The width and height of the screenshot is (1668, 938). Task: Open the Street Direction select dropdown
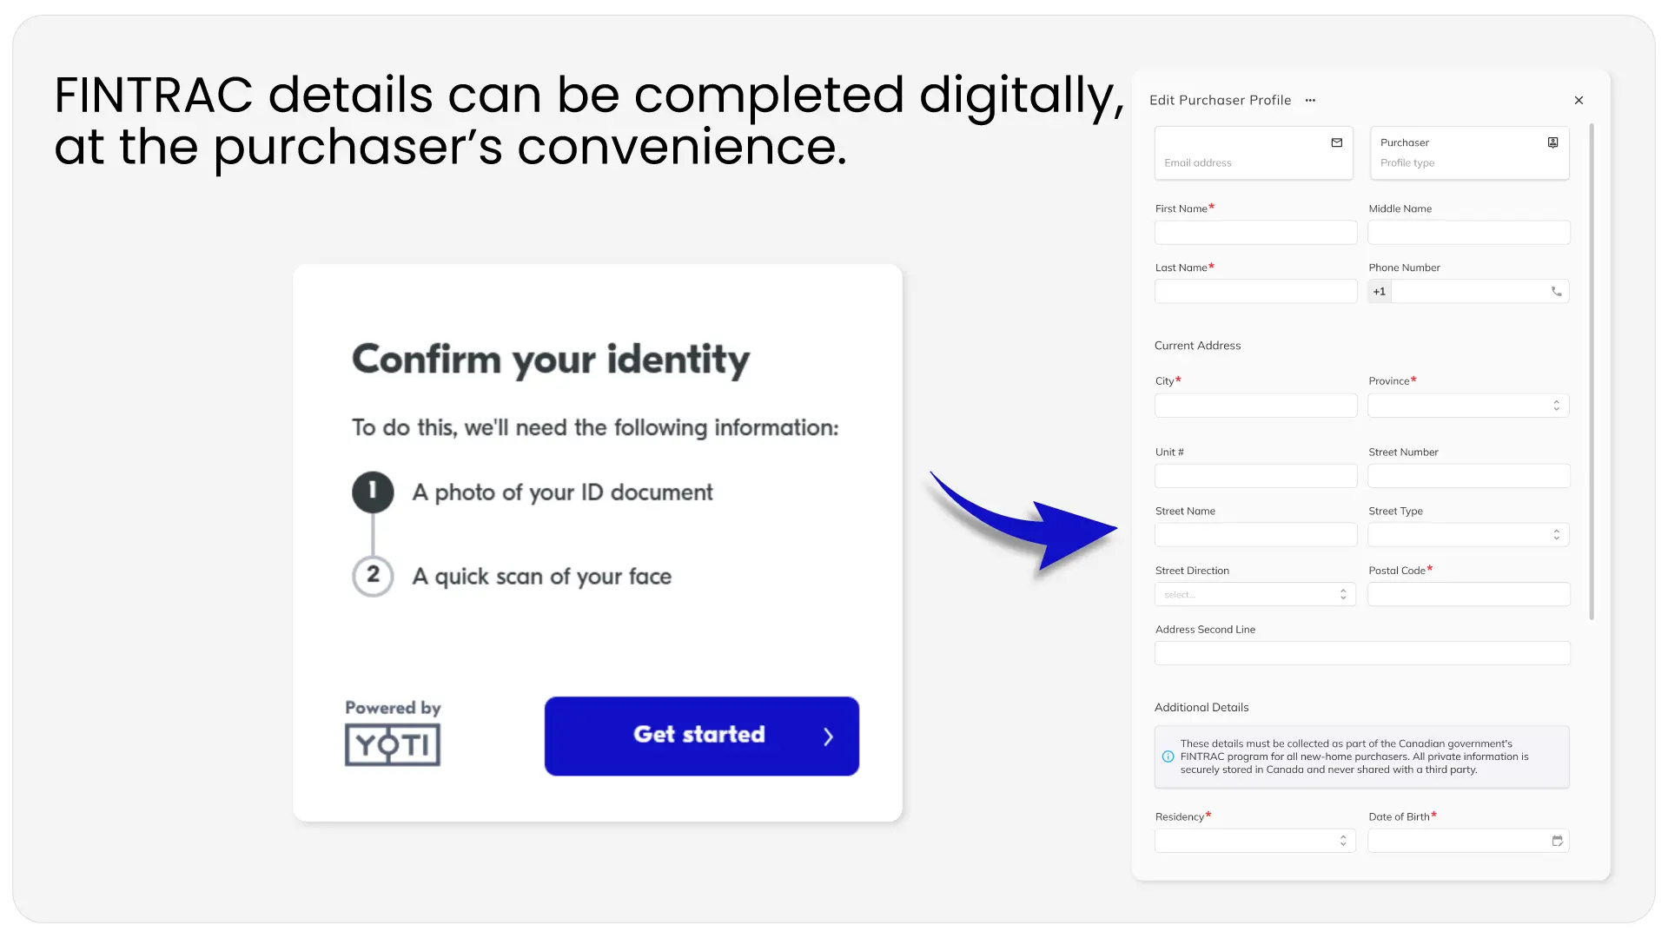[x=1254, y=595]
